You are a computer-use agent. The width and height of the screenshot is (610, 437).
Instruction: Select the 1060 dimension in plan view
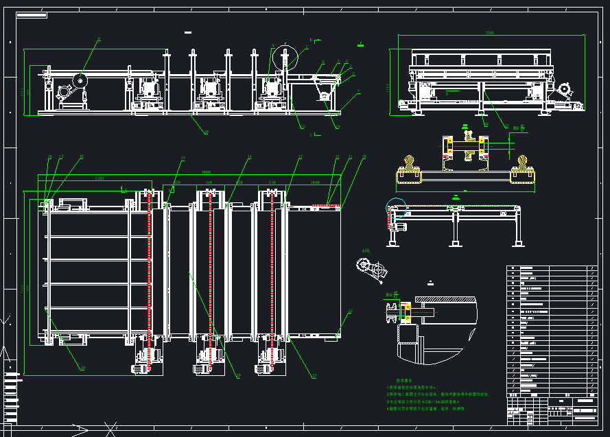(316, 182)
